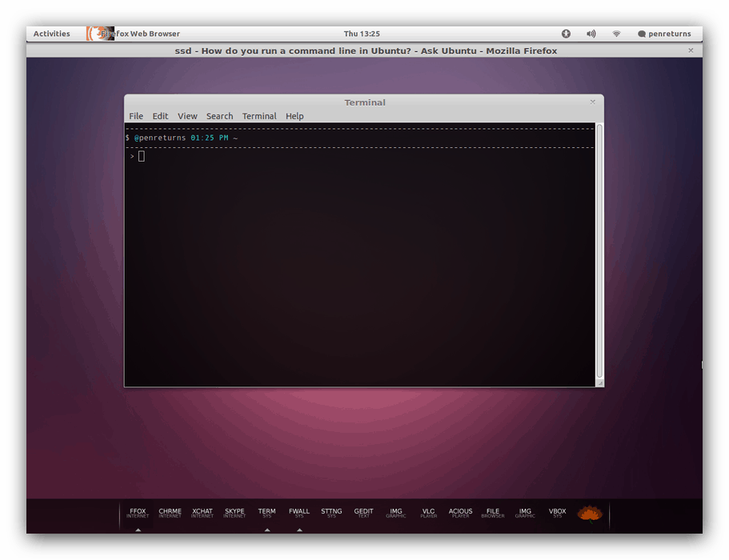This screenshot has height=560, width=729.
Task: Open ACIOUS Player dock launcher
Action: 460,513
